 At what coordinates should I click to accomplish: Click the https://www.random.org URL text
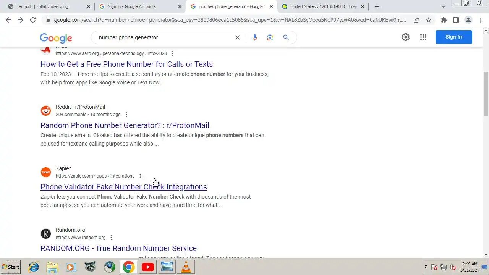[x=81, y=238]
